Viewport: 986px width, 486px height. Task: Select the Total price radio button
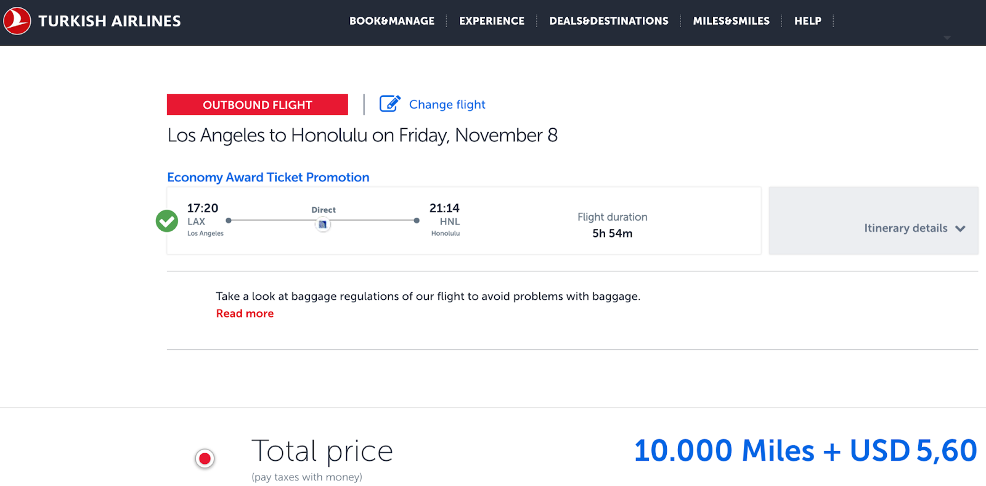pos(205,458)
